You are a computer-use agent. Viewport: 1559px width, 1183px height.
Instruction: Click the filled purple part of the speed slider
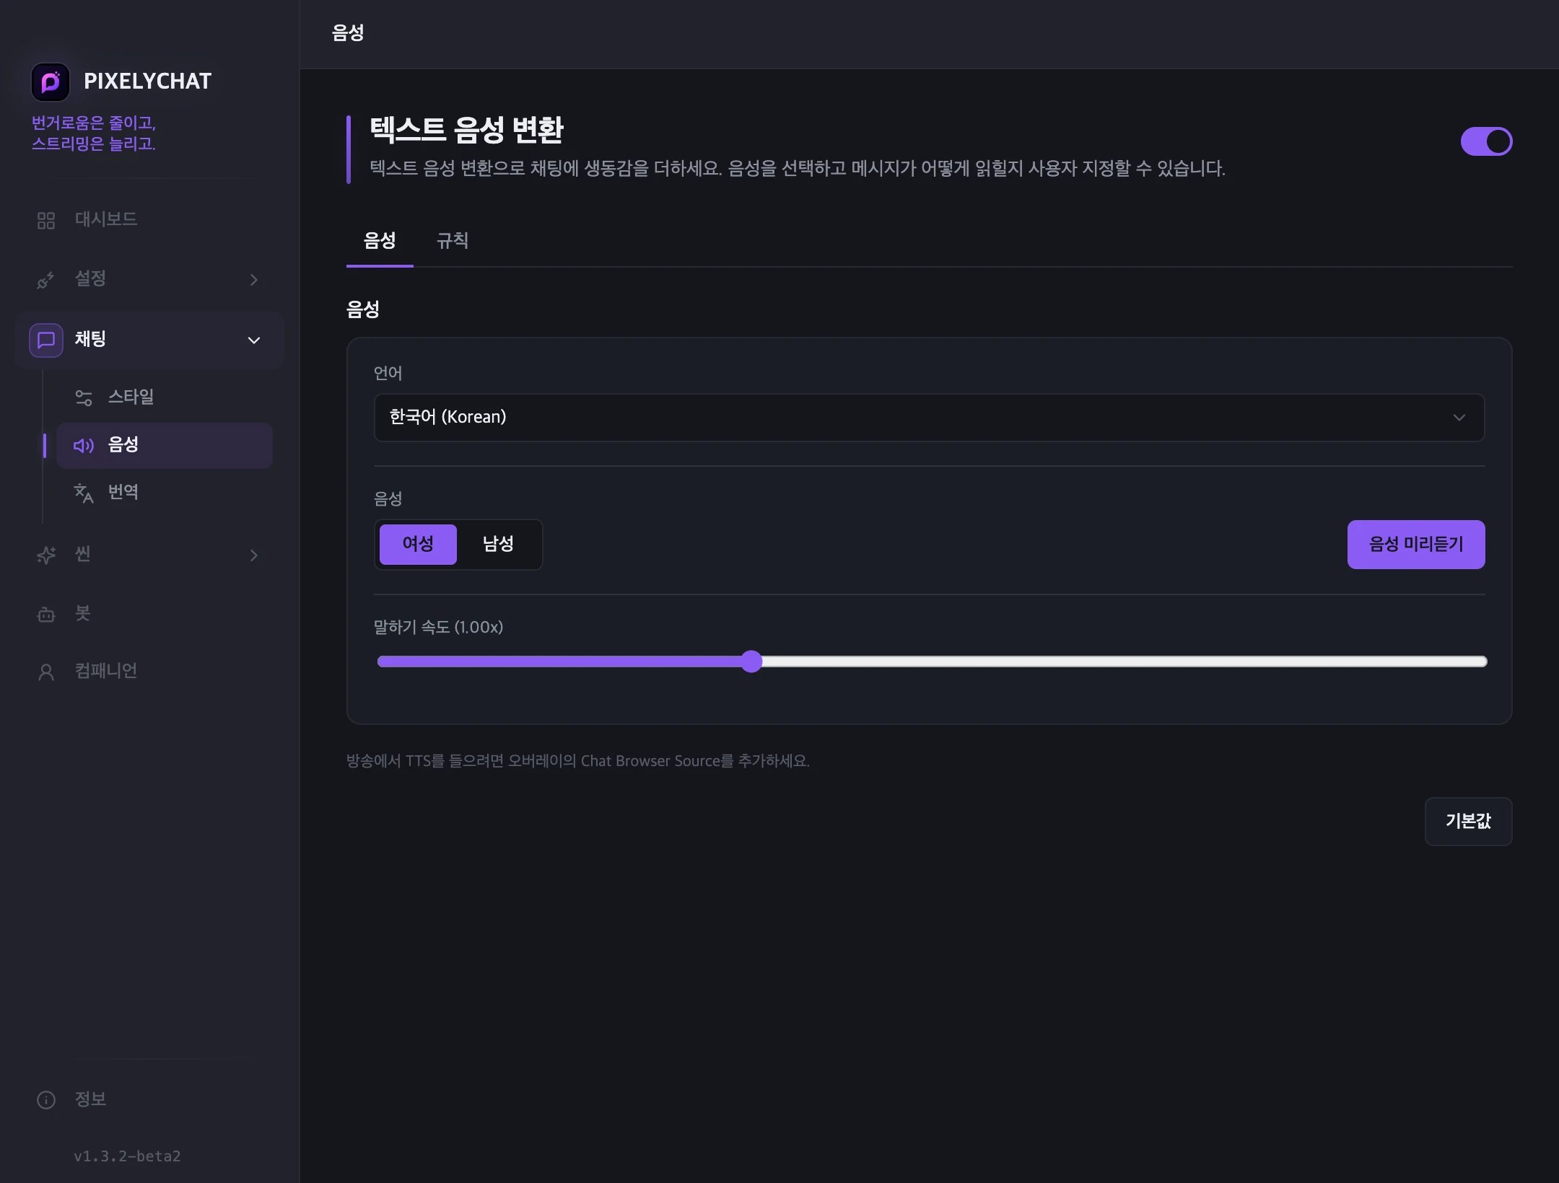tap(560, 661)
